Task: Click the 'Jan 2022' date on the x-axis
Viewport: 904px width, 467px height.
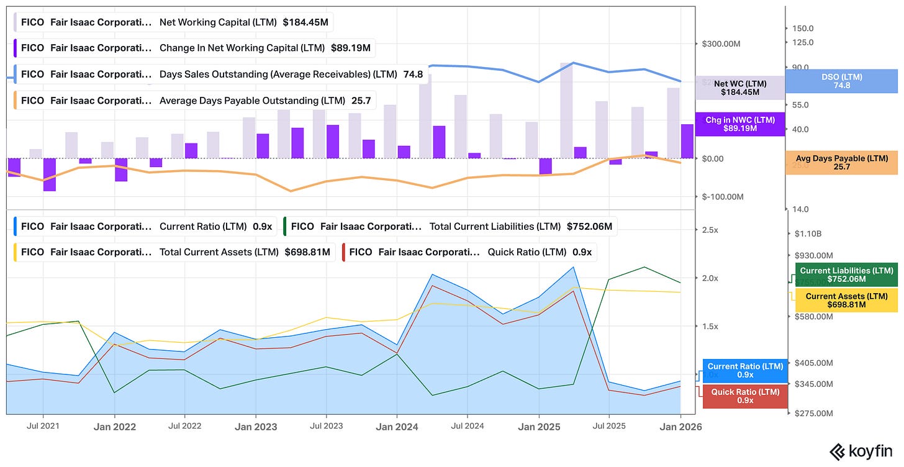Action: (x=114, y=427)
